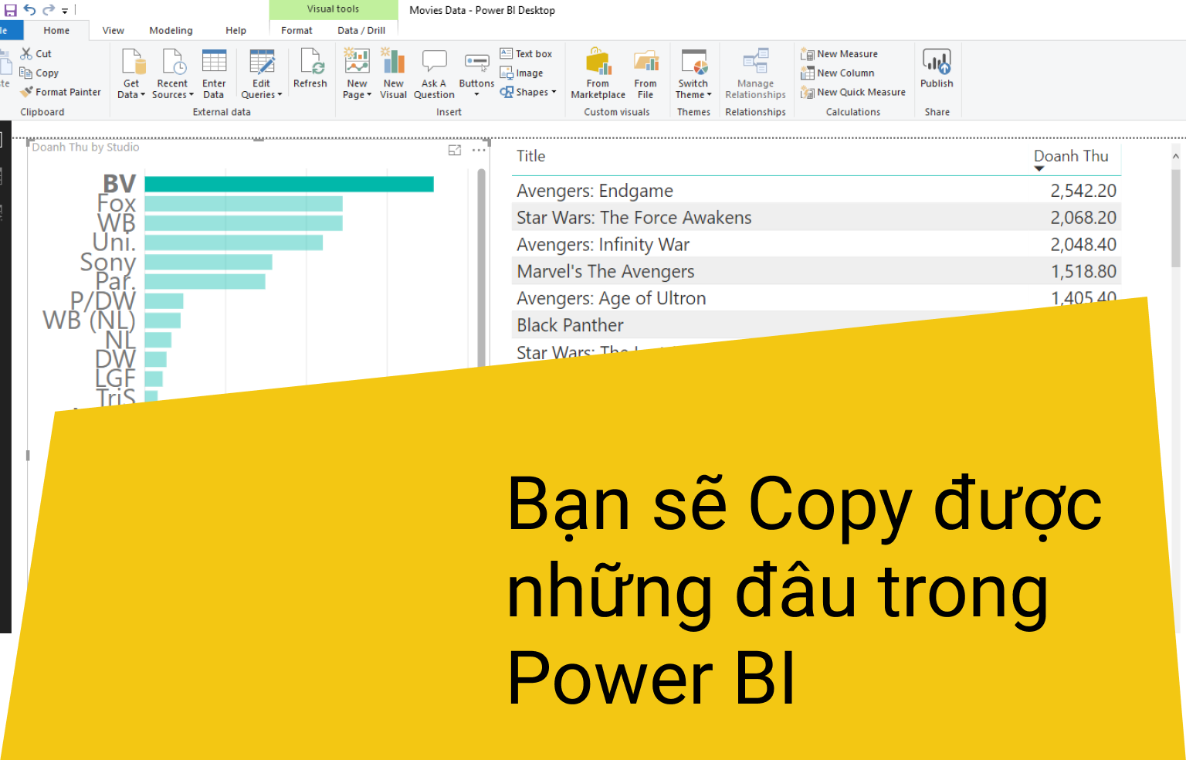
Task: Create a New Measure
Action: (839, 53)
